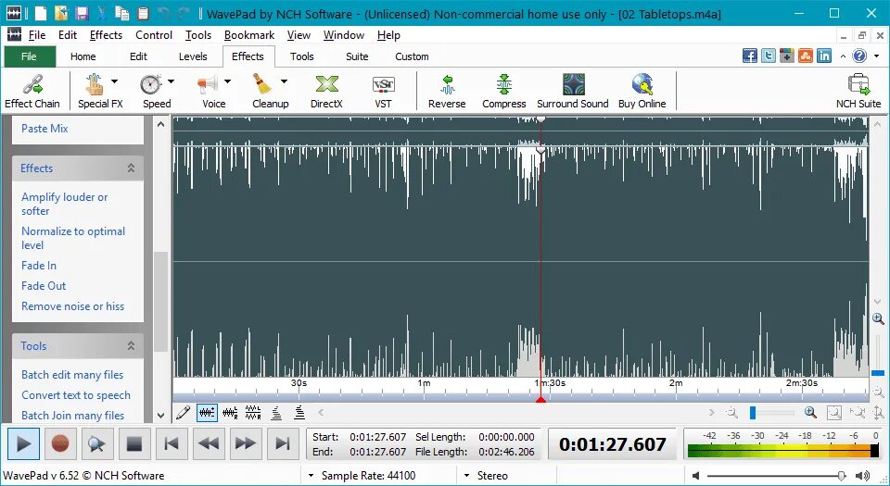This screenshot has height=486, width=890.
Task: Open the Special FX dropdown arrow
Action: [114, 81]
